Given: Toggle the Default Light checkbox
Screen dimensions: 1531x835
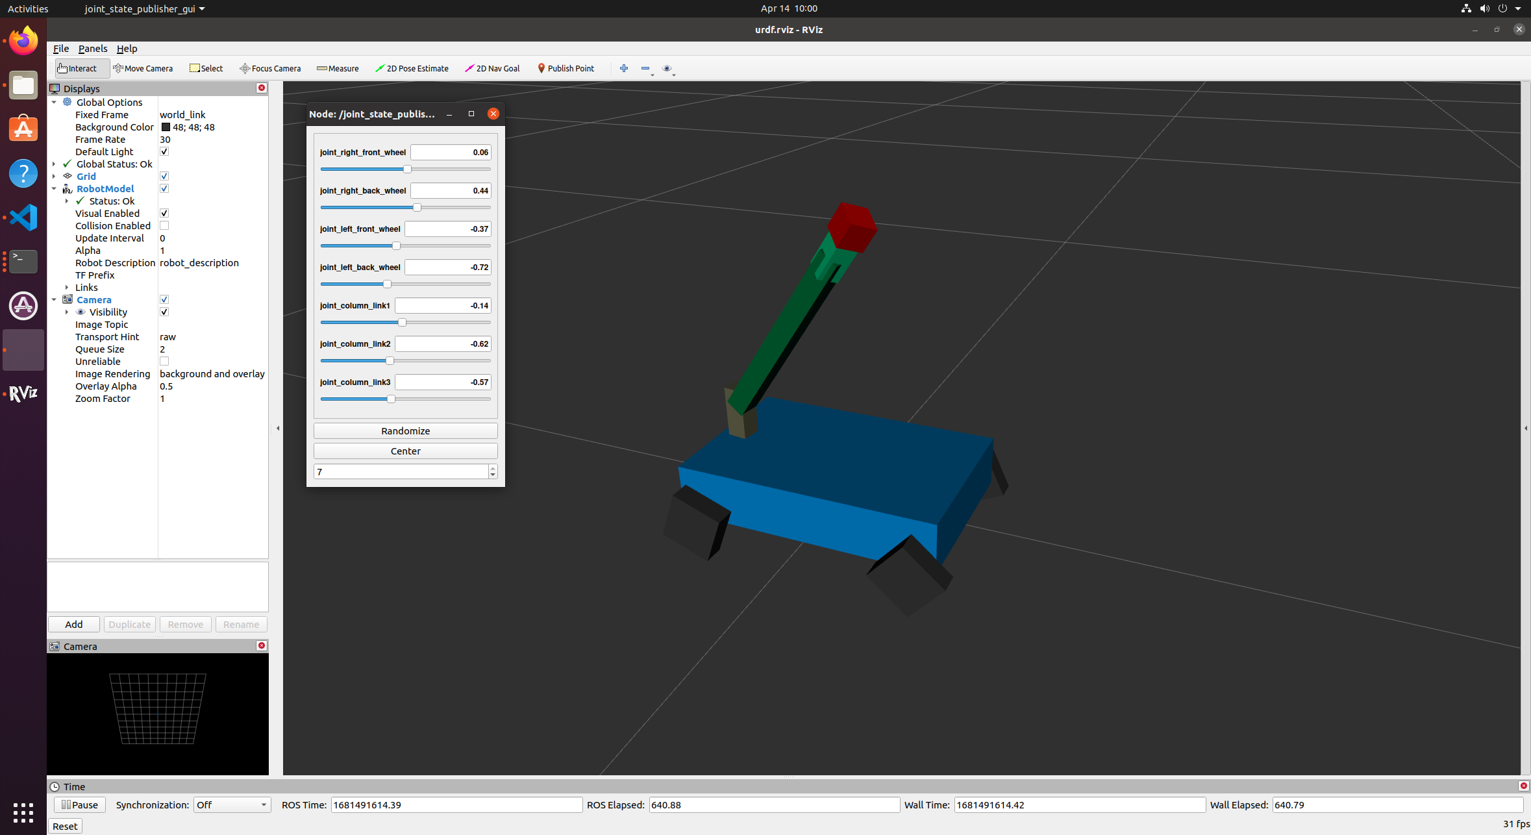Looking at the screenshot, I should pyautogui.click(x=164, y=151).
